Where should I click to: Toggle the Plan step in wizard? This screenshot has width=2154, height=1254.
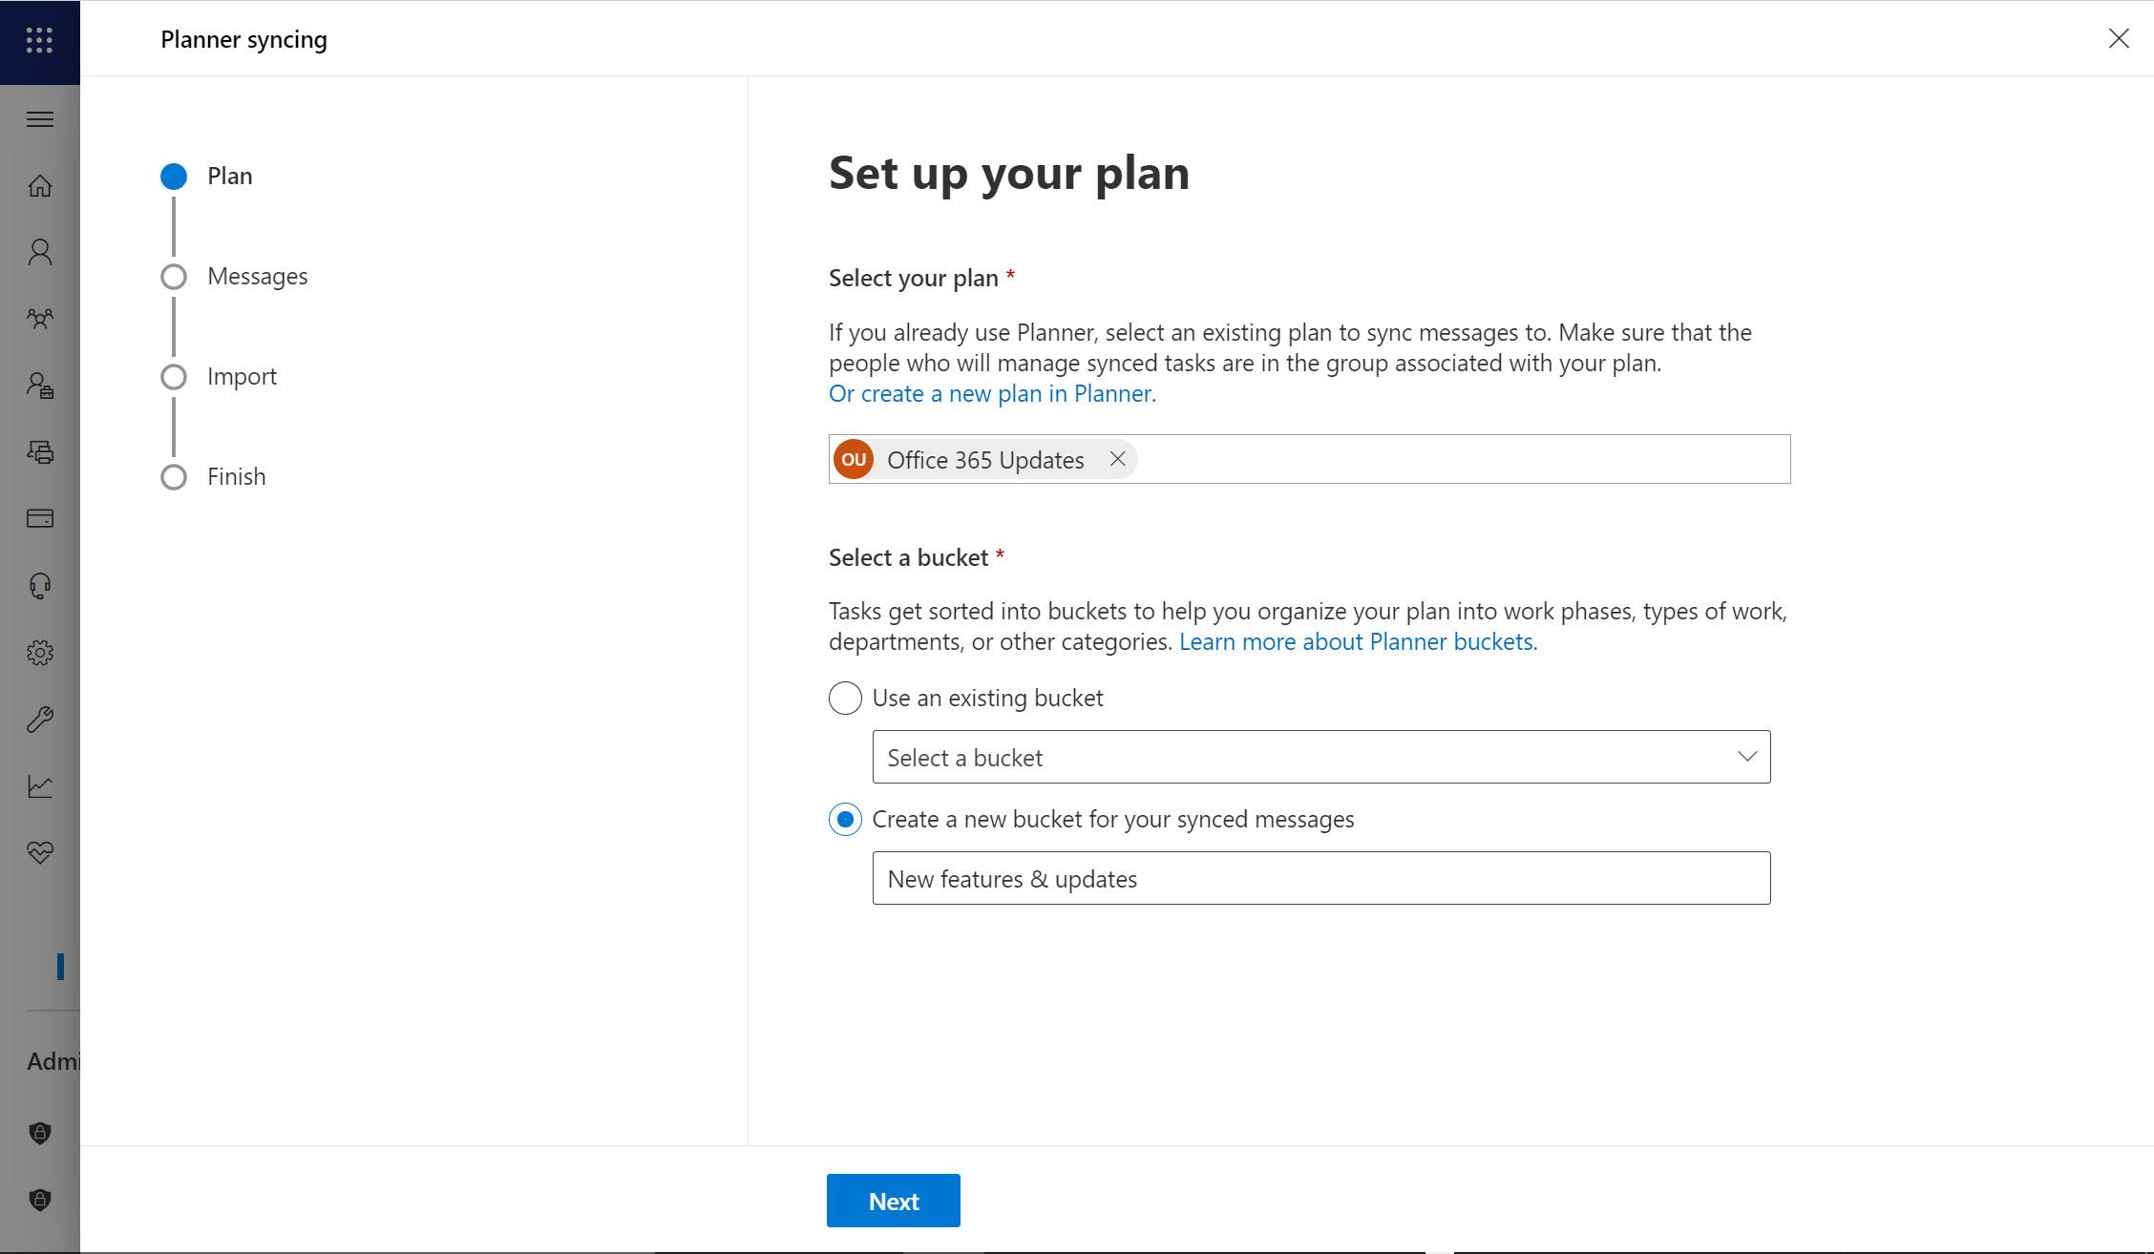173,175
